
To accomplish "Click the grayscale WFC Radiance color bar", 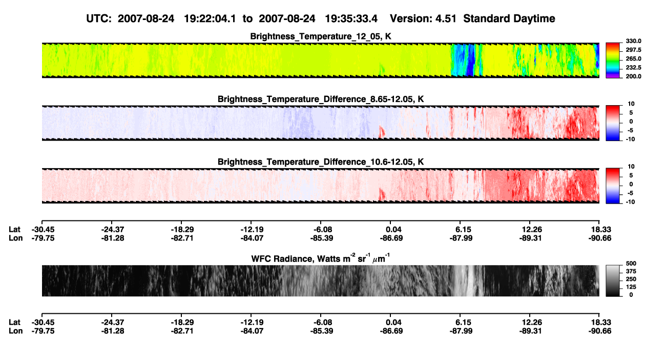I will (613, 280).
